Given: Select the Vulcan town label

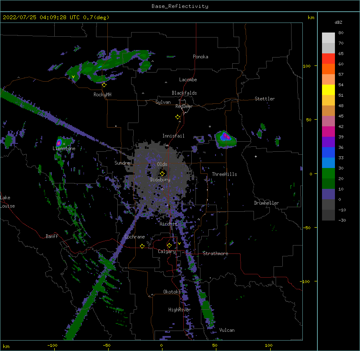Looking at the screenshot, I should 227,330.
